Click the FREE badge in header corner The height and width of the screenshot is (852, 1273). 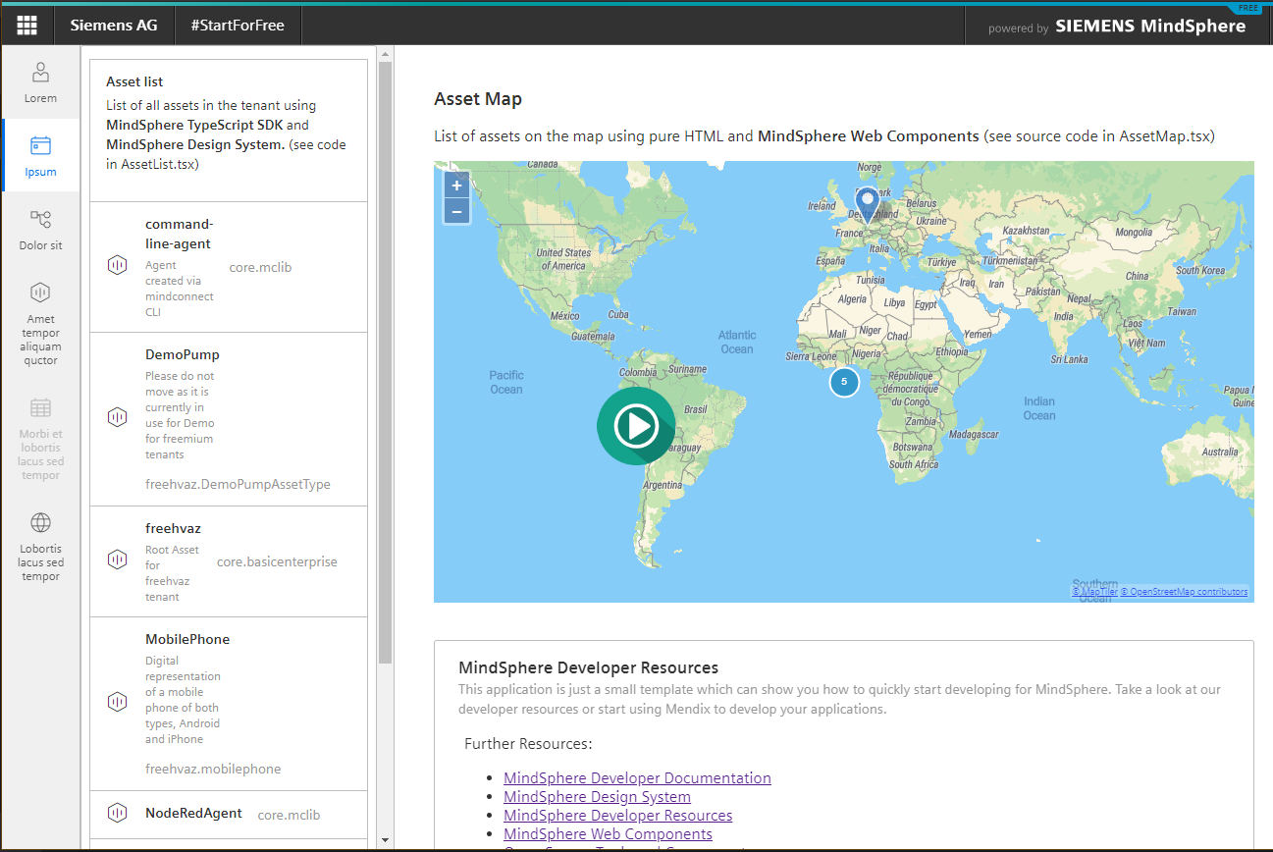coord(1248,8)
